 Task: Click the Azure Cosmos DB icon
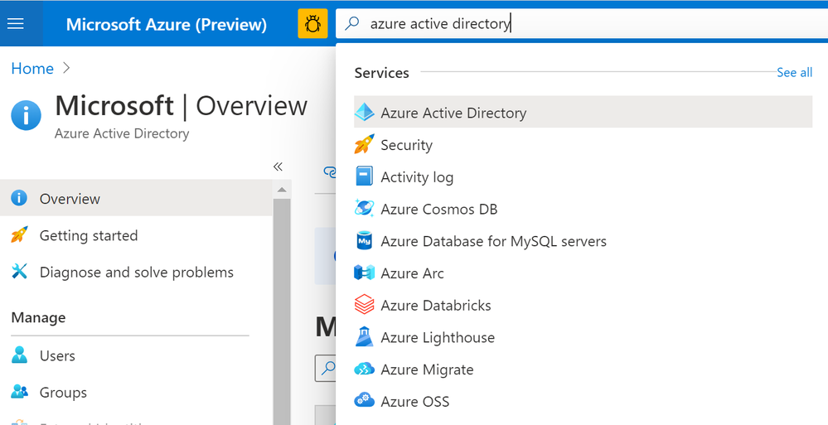[364, 210]
